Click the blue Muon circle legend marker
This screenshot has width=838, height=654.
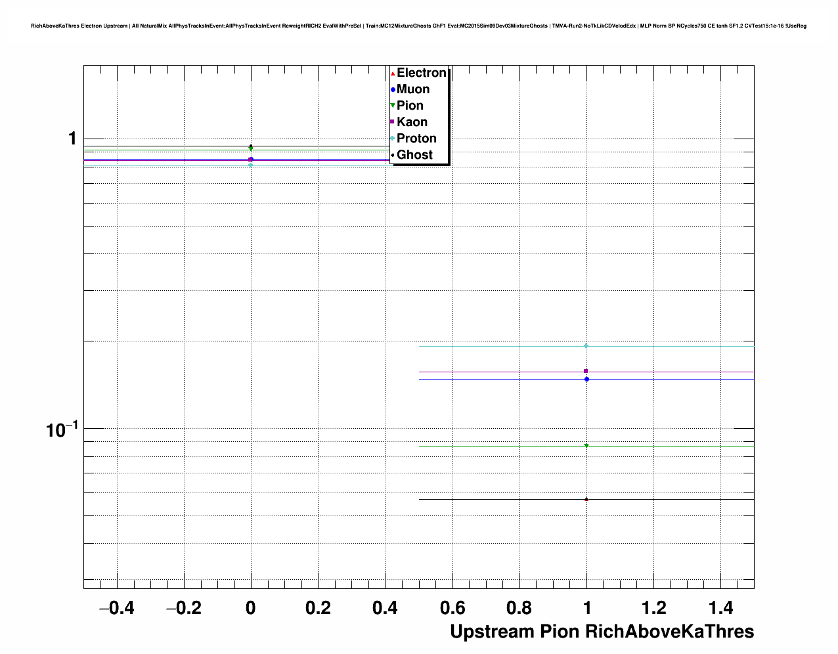tap(393, 89)
